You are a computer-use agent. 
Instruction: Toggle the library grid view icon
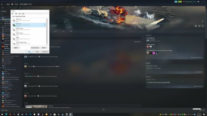click(20, 8)
